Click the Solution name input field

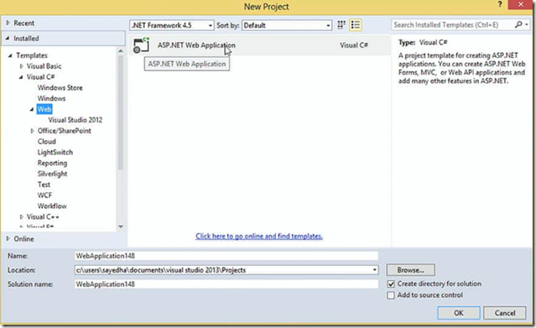pyautogui.click(x=226, y=284)
